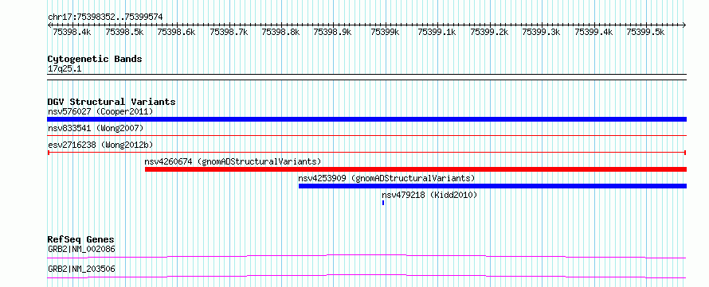This screenshot has height=287, width=709.
Task: Click the 75399k ruler tick label
Action: [386, 32]
